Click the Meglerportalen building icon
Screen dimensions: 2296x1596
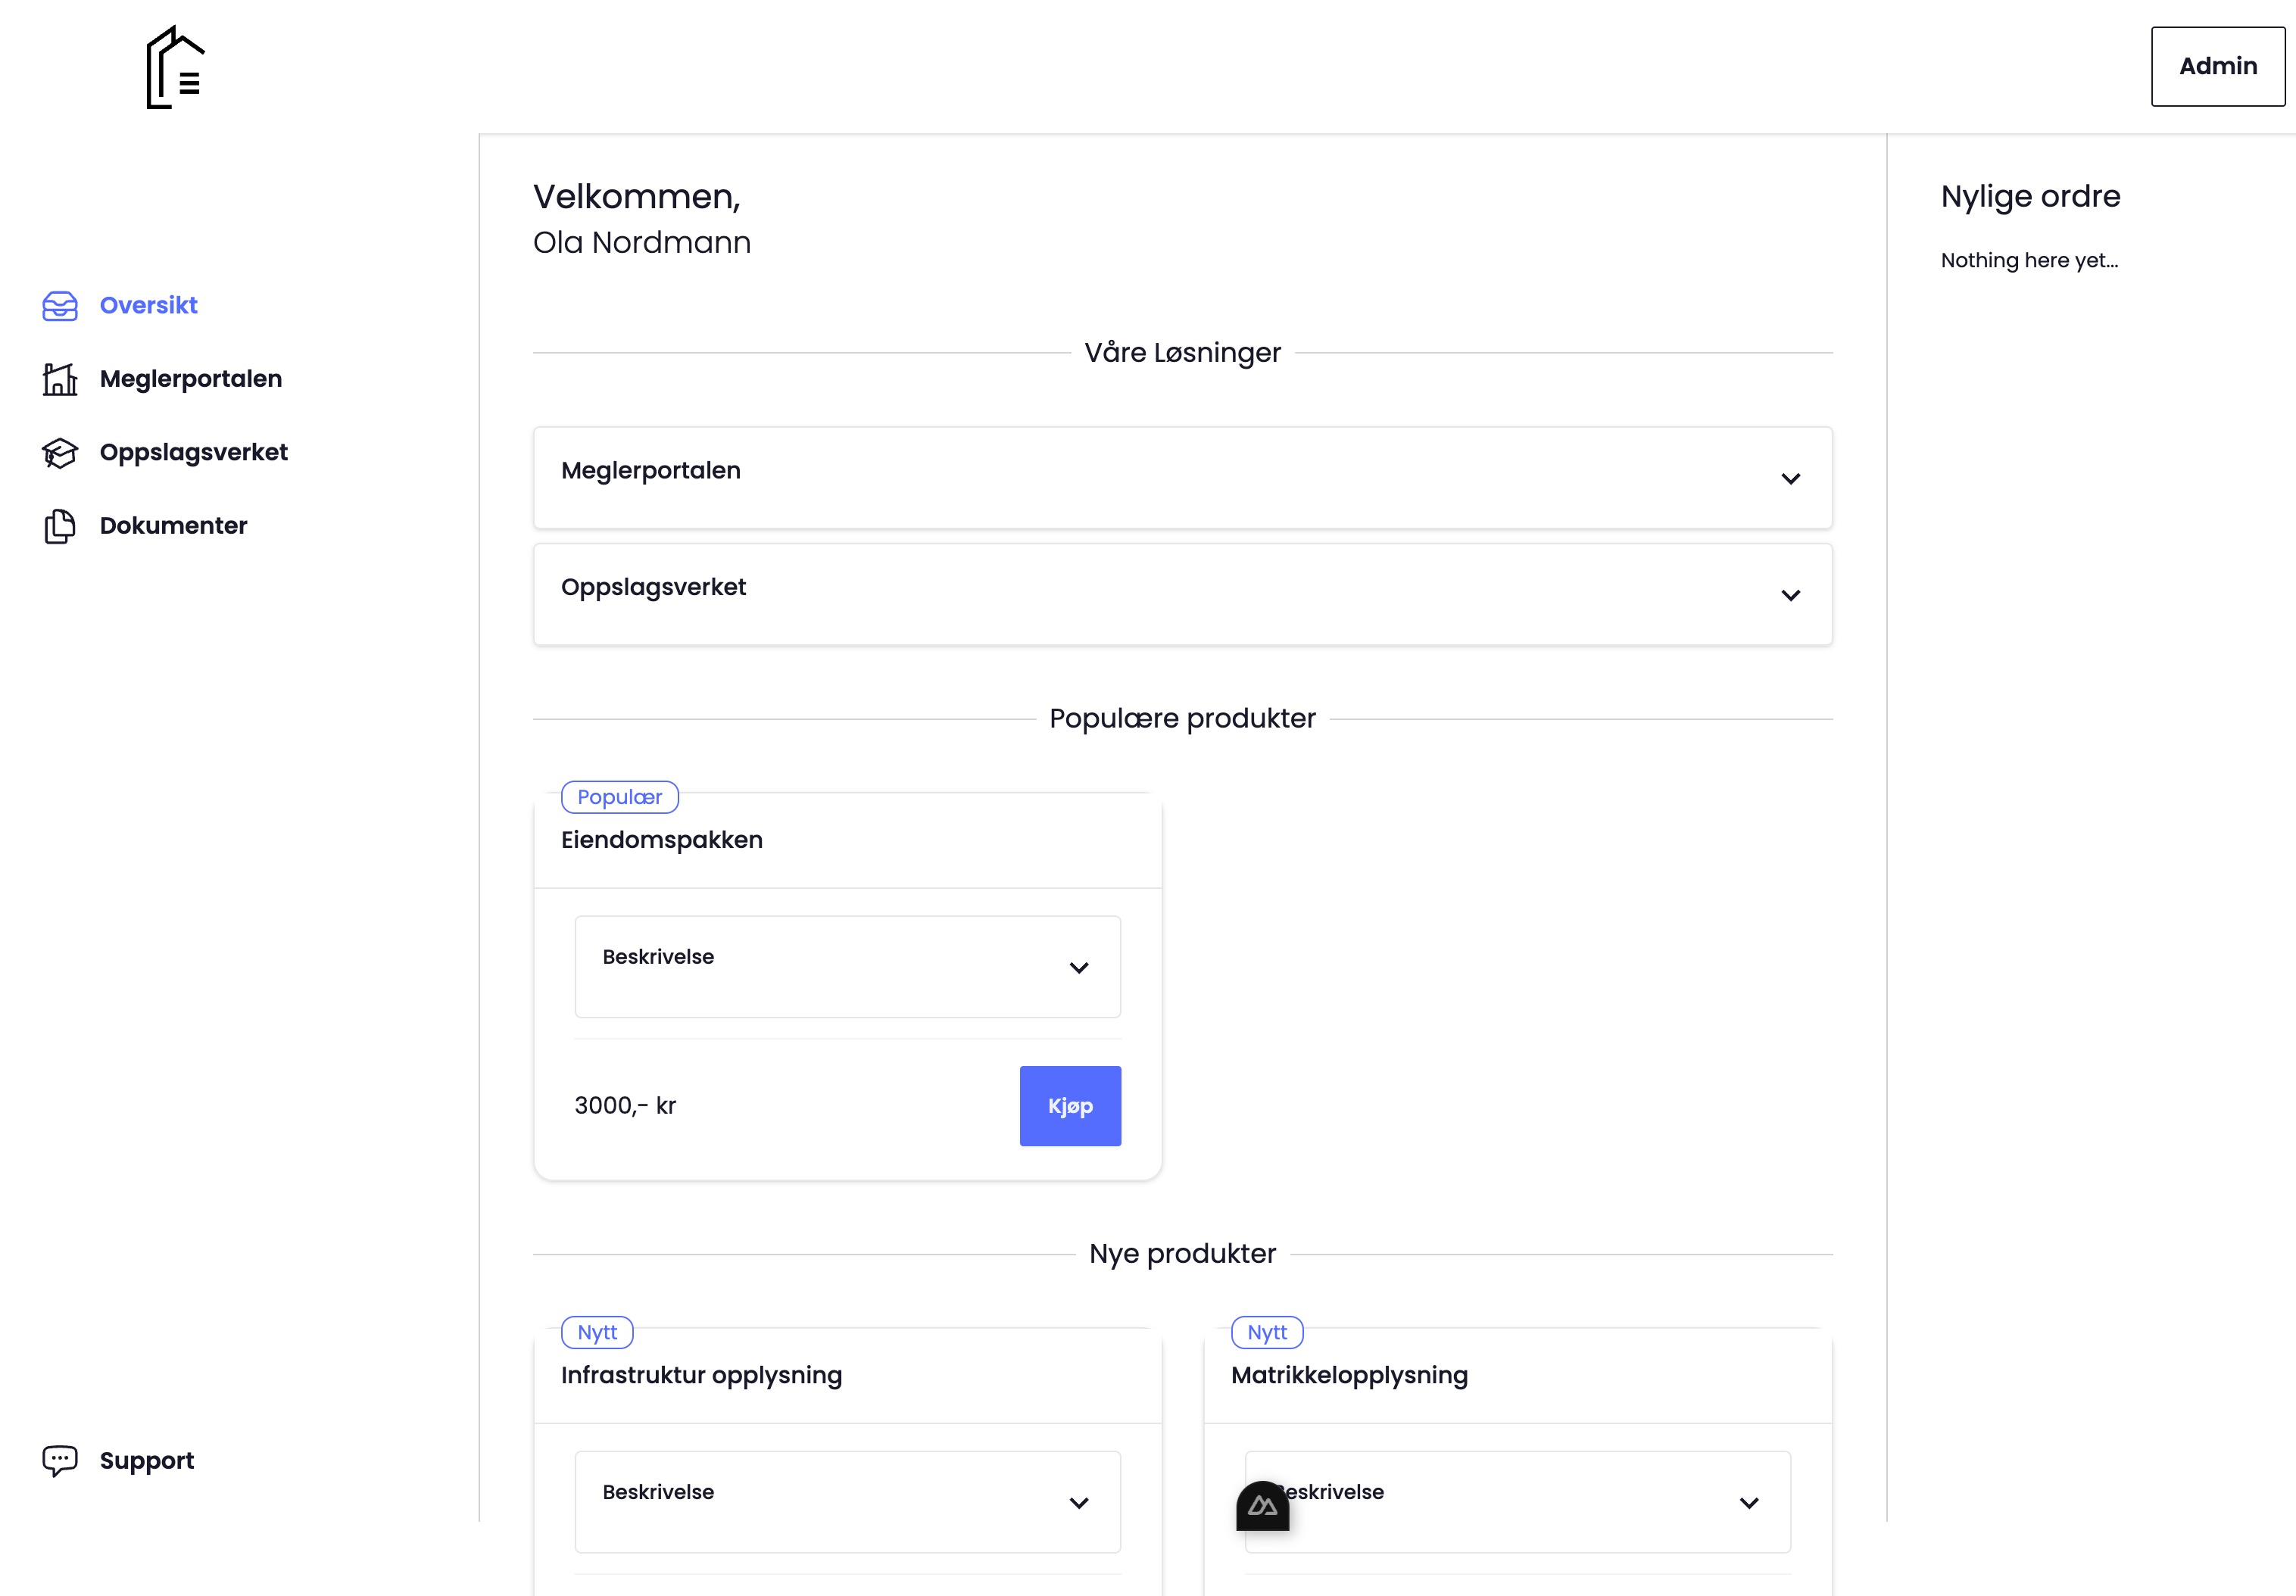(60, 379)
